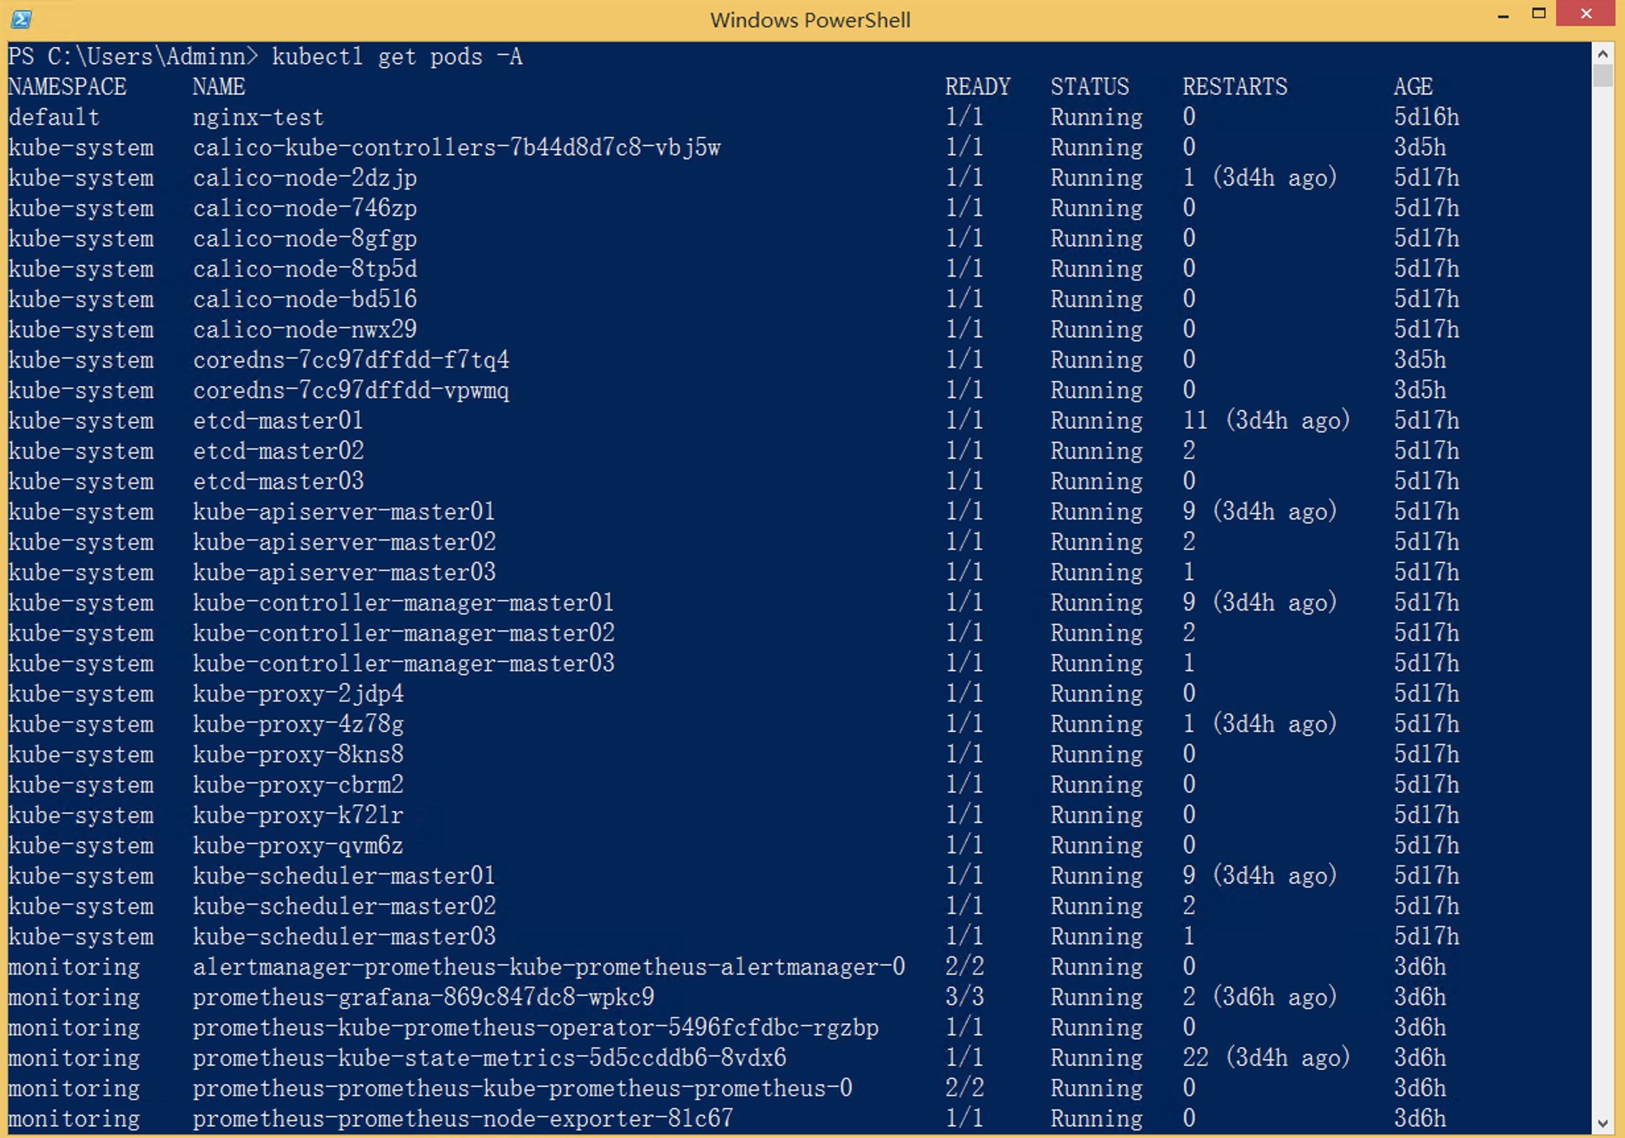Select the calico-node-2dzjp pod name
Viewport: 1625px width, 1138px height.
pyautogui.click(x=305, y=178)
